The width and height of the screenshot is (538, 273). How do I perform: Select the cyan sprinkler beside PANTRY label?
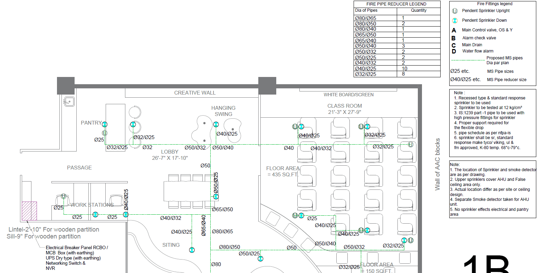click(105, 125)
